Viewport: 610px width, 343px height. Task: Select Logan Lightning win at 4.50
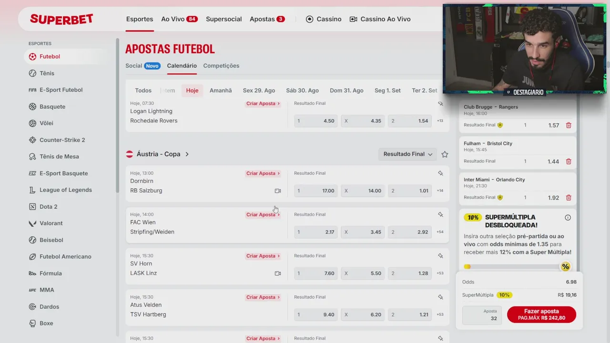coord(316,121)
